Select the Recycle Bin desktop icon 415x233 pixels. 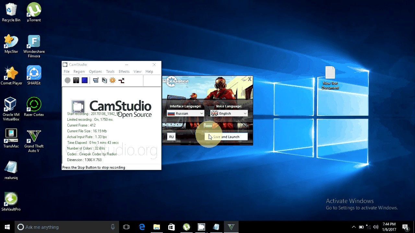click(x=11, y=13)
